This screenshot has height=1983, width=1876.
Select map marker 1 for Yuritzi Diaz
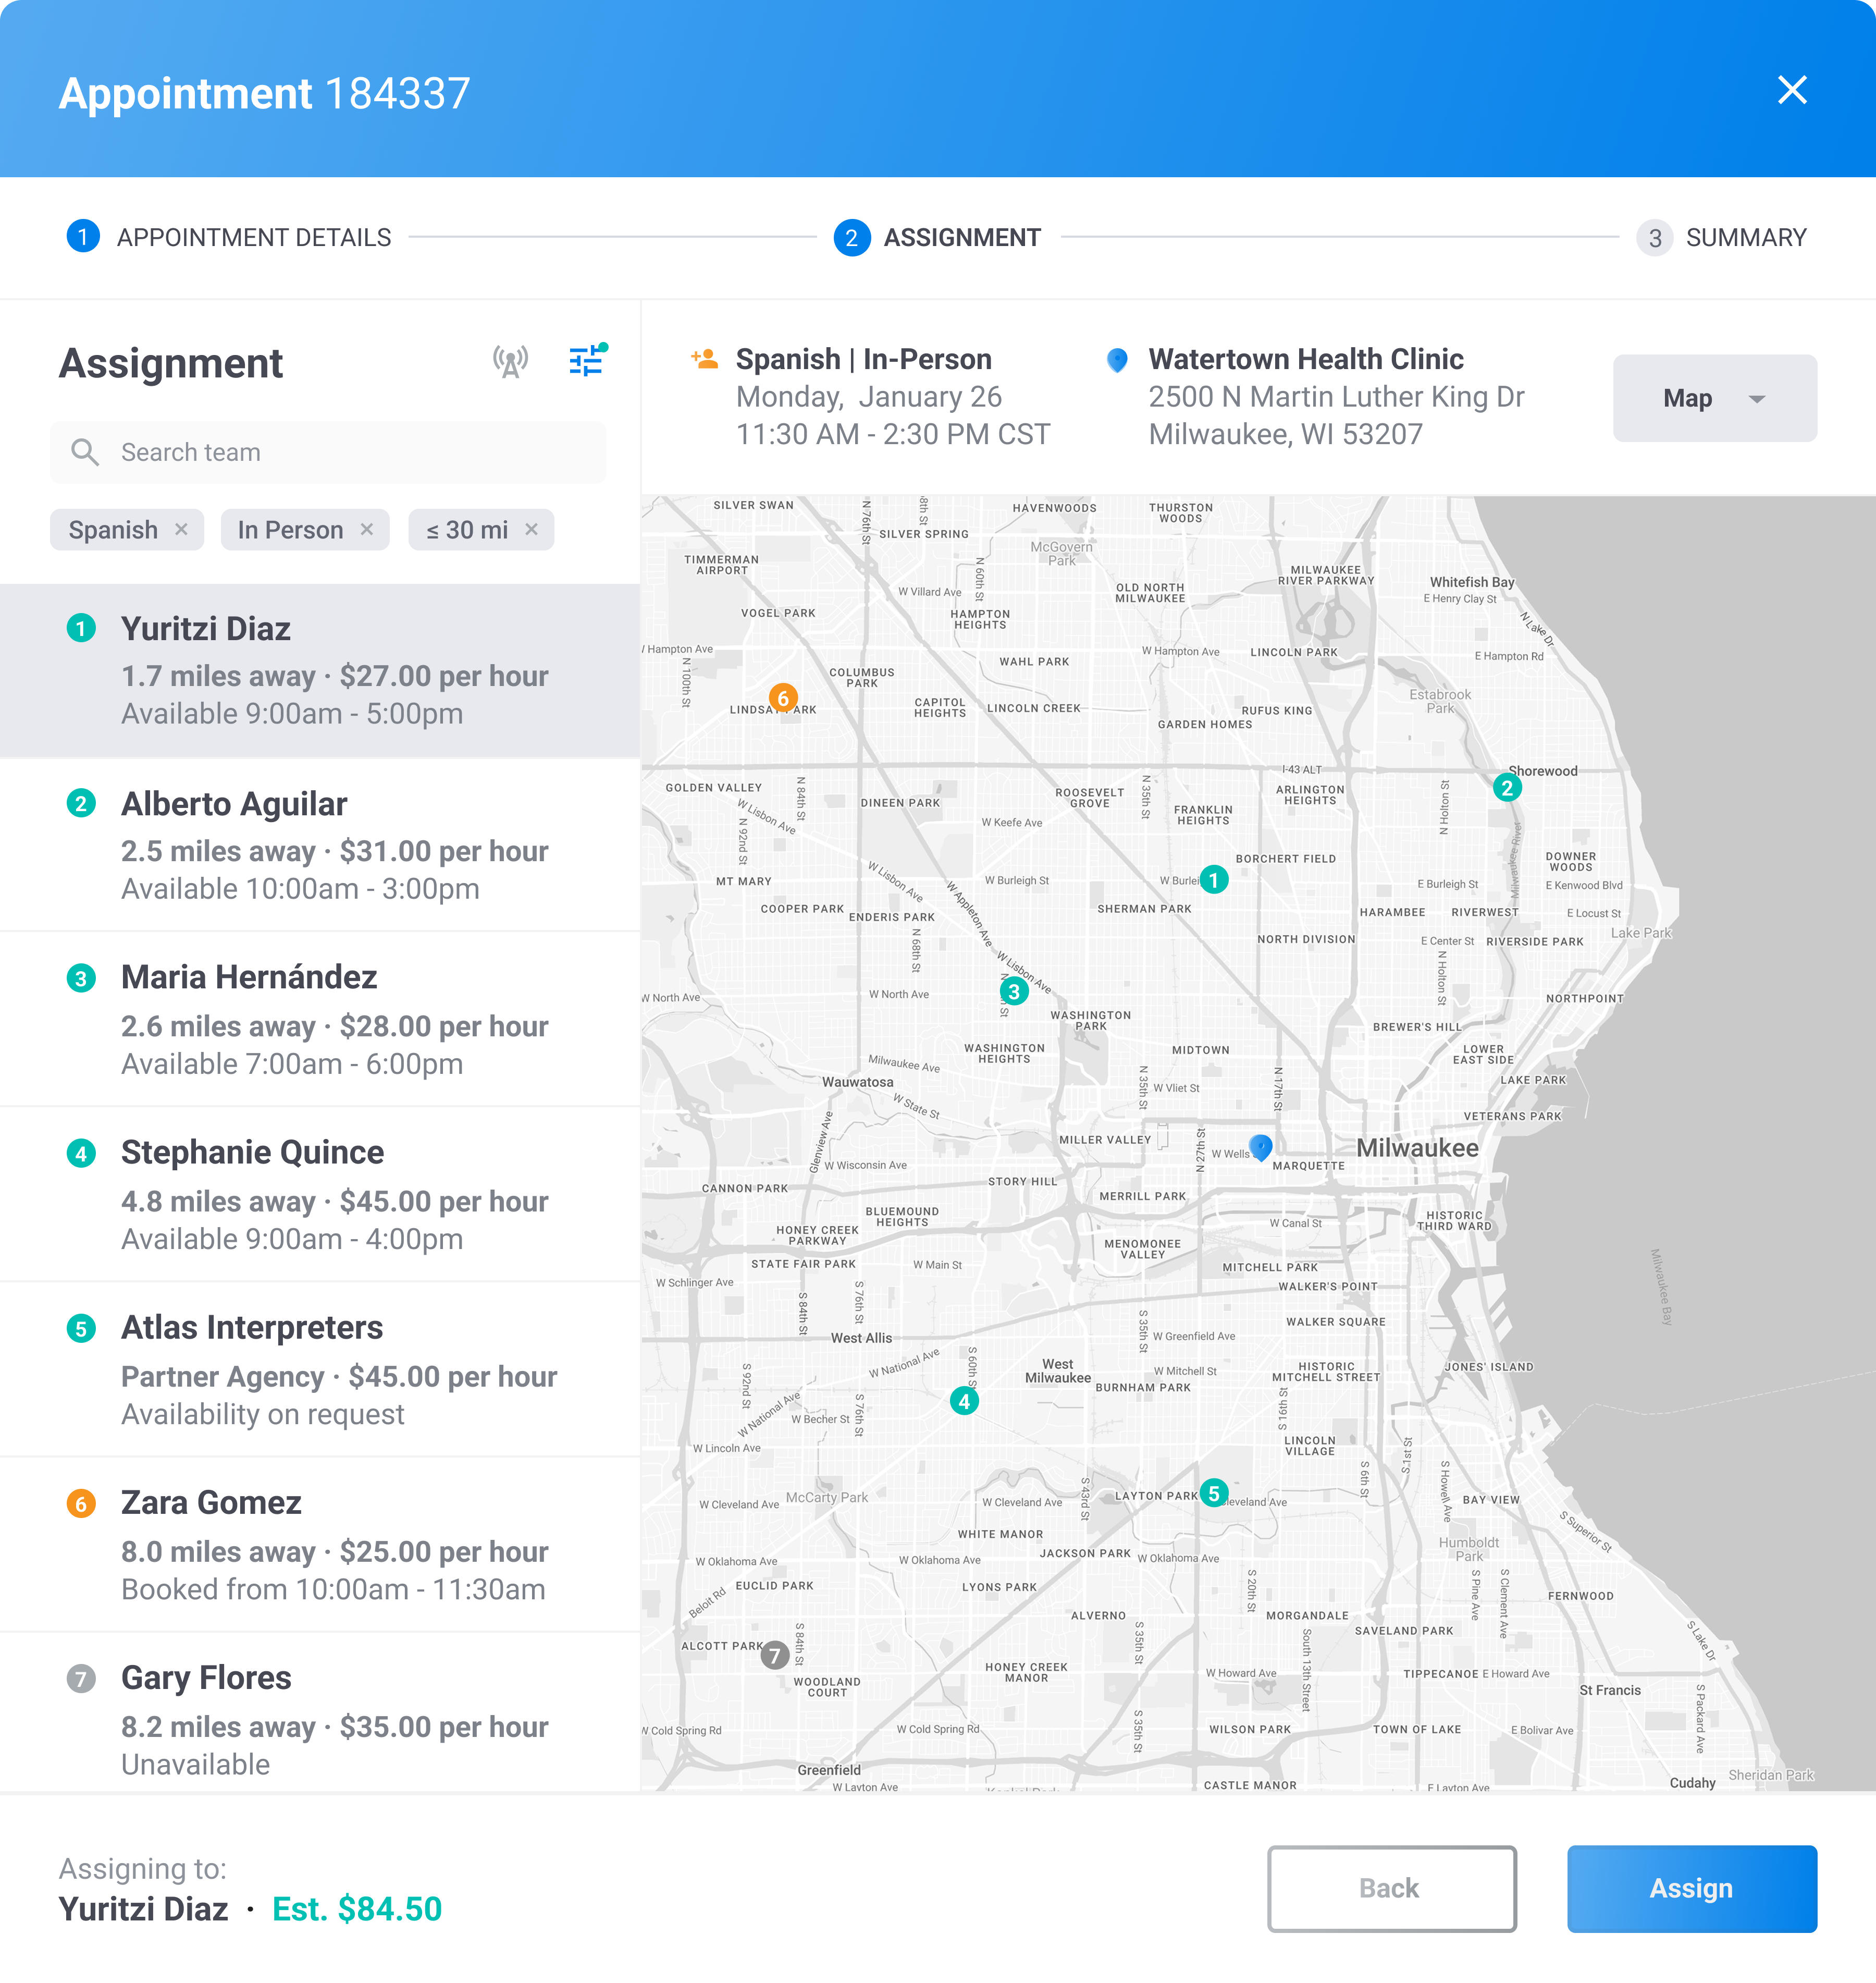pyautogui.click(x=1214, y=878)
